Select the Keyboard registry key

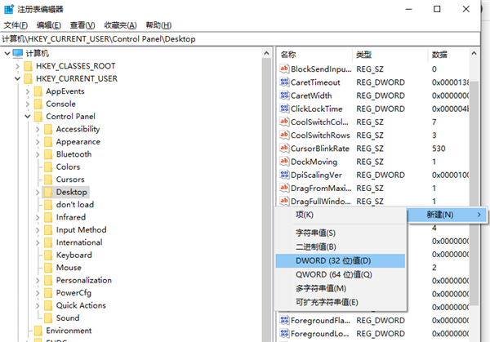pos(73,255)
